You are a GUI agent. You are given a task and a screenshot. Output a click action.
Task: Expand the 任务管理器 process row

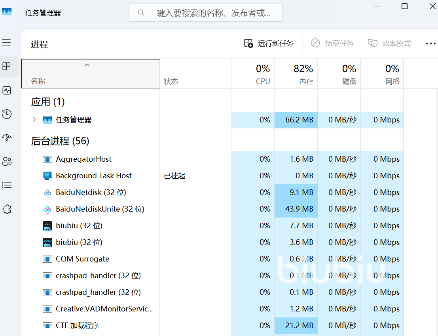point(34,120)
